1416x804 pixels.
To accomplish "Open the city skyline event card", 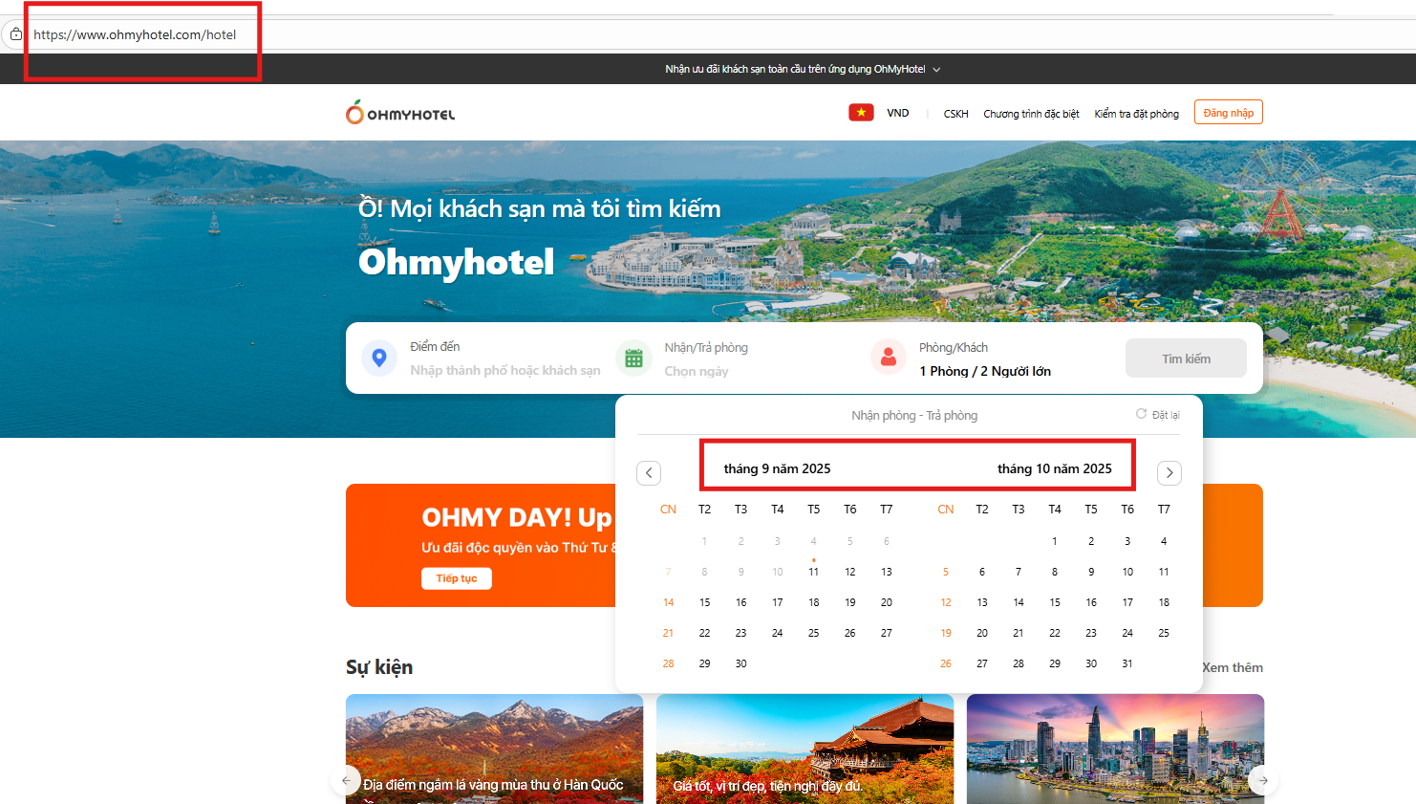I will pyautogui.click(x=1115, y=749).
